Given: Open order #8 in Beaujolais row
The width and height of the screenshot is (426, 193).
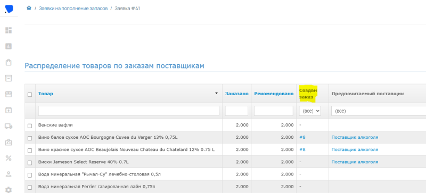Looking at the screenshot, I should coord(302,149).
